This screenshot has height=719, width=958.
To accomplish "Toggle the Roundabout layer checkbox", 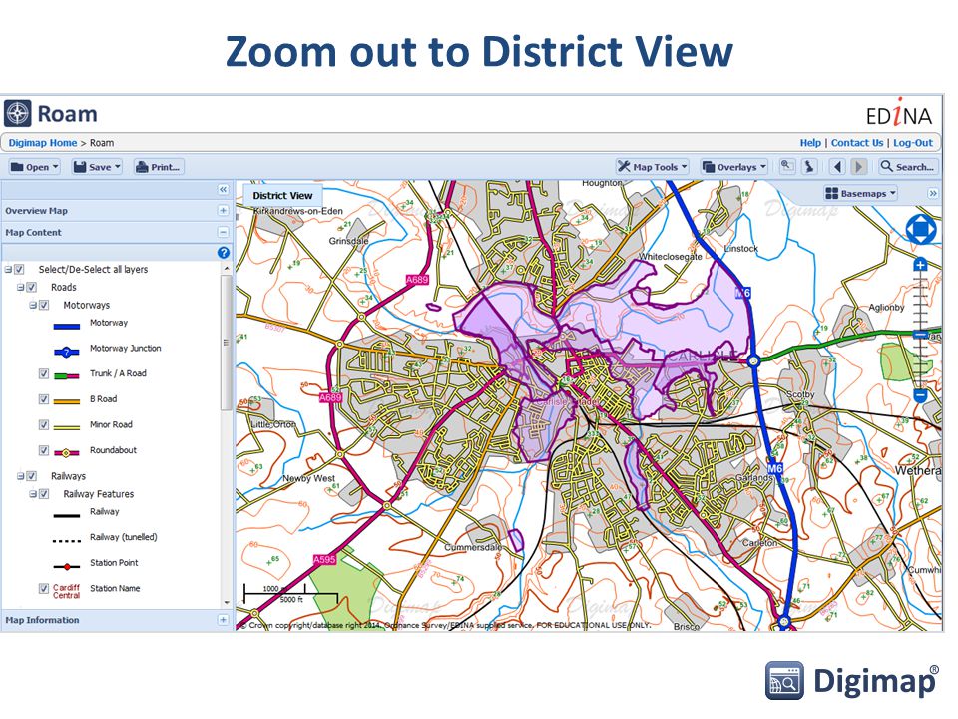I will [44, 450].
